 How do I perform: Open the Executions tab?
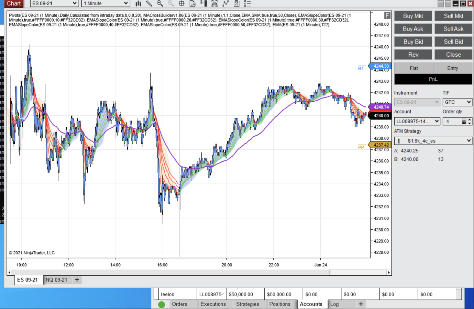(x=213, y=304)
